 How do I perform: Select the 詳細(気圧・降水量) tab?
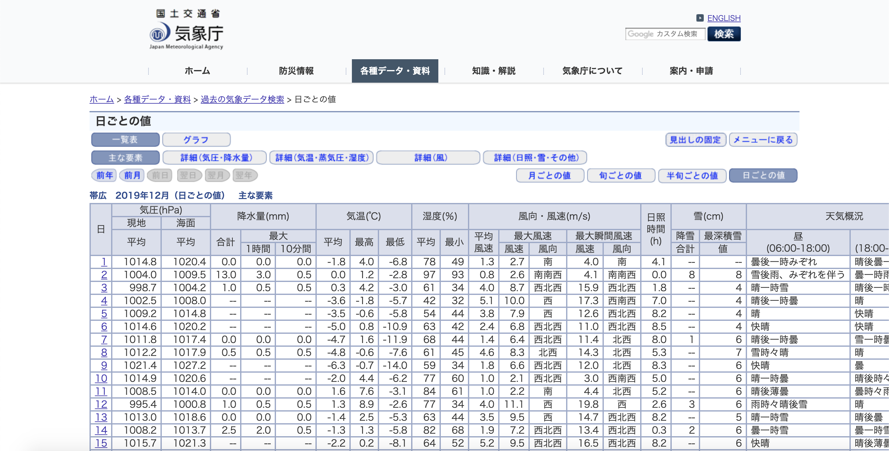tap(214, 158)
